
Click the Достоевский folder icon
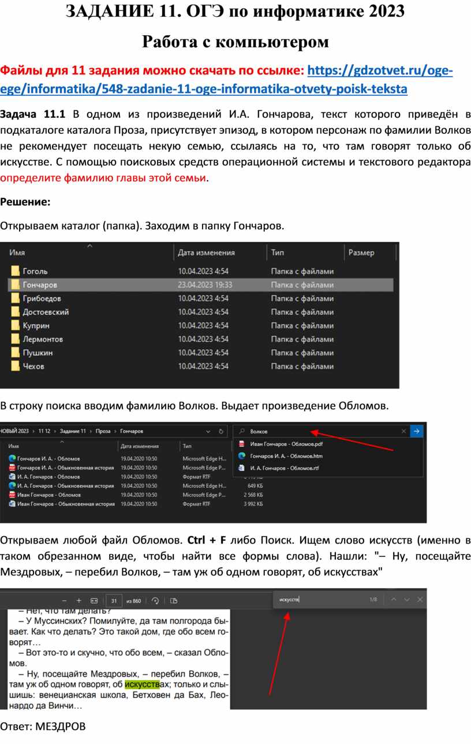pyautogui.click(x=15, y=312)
